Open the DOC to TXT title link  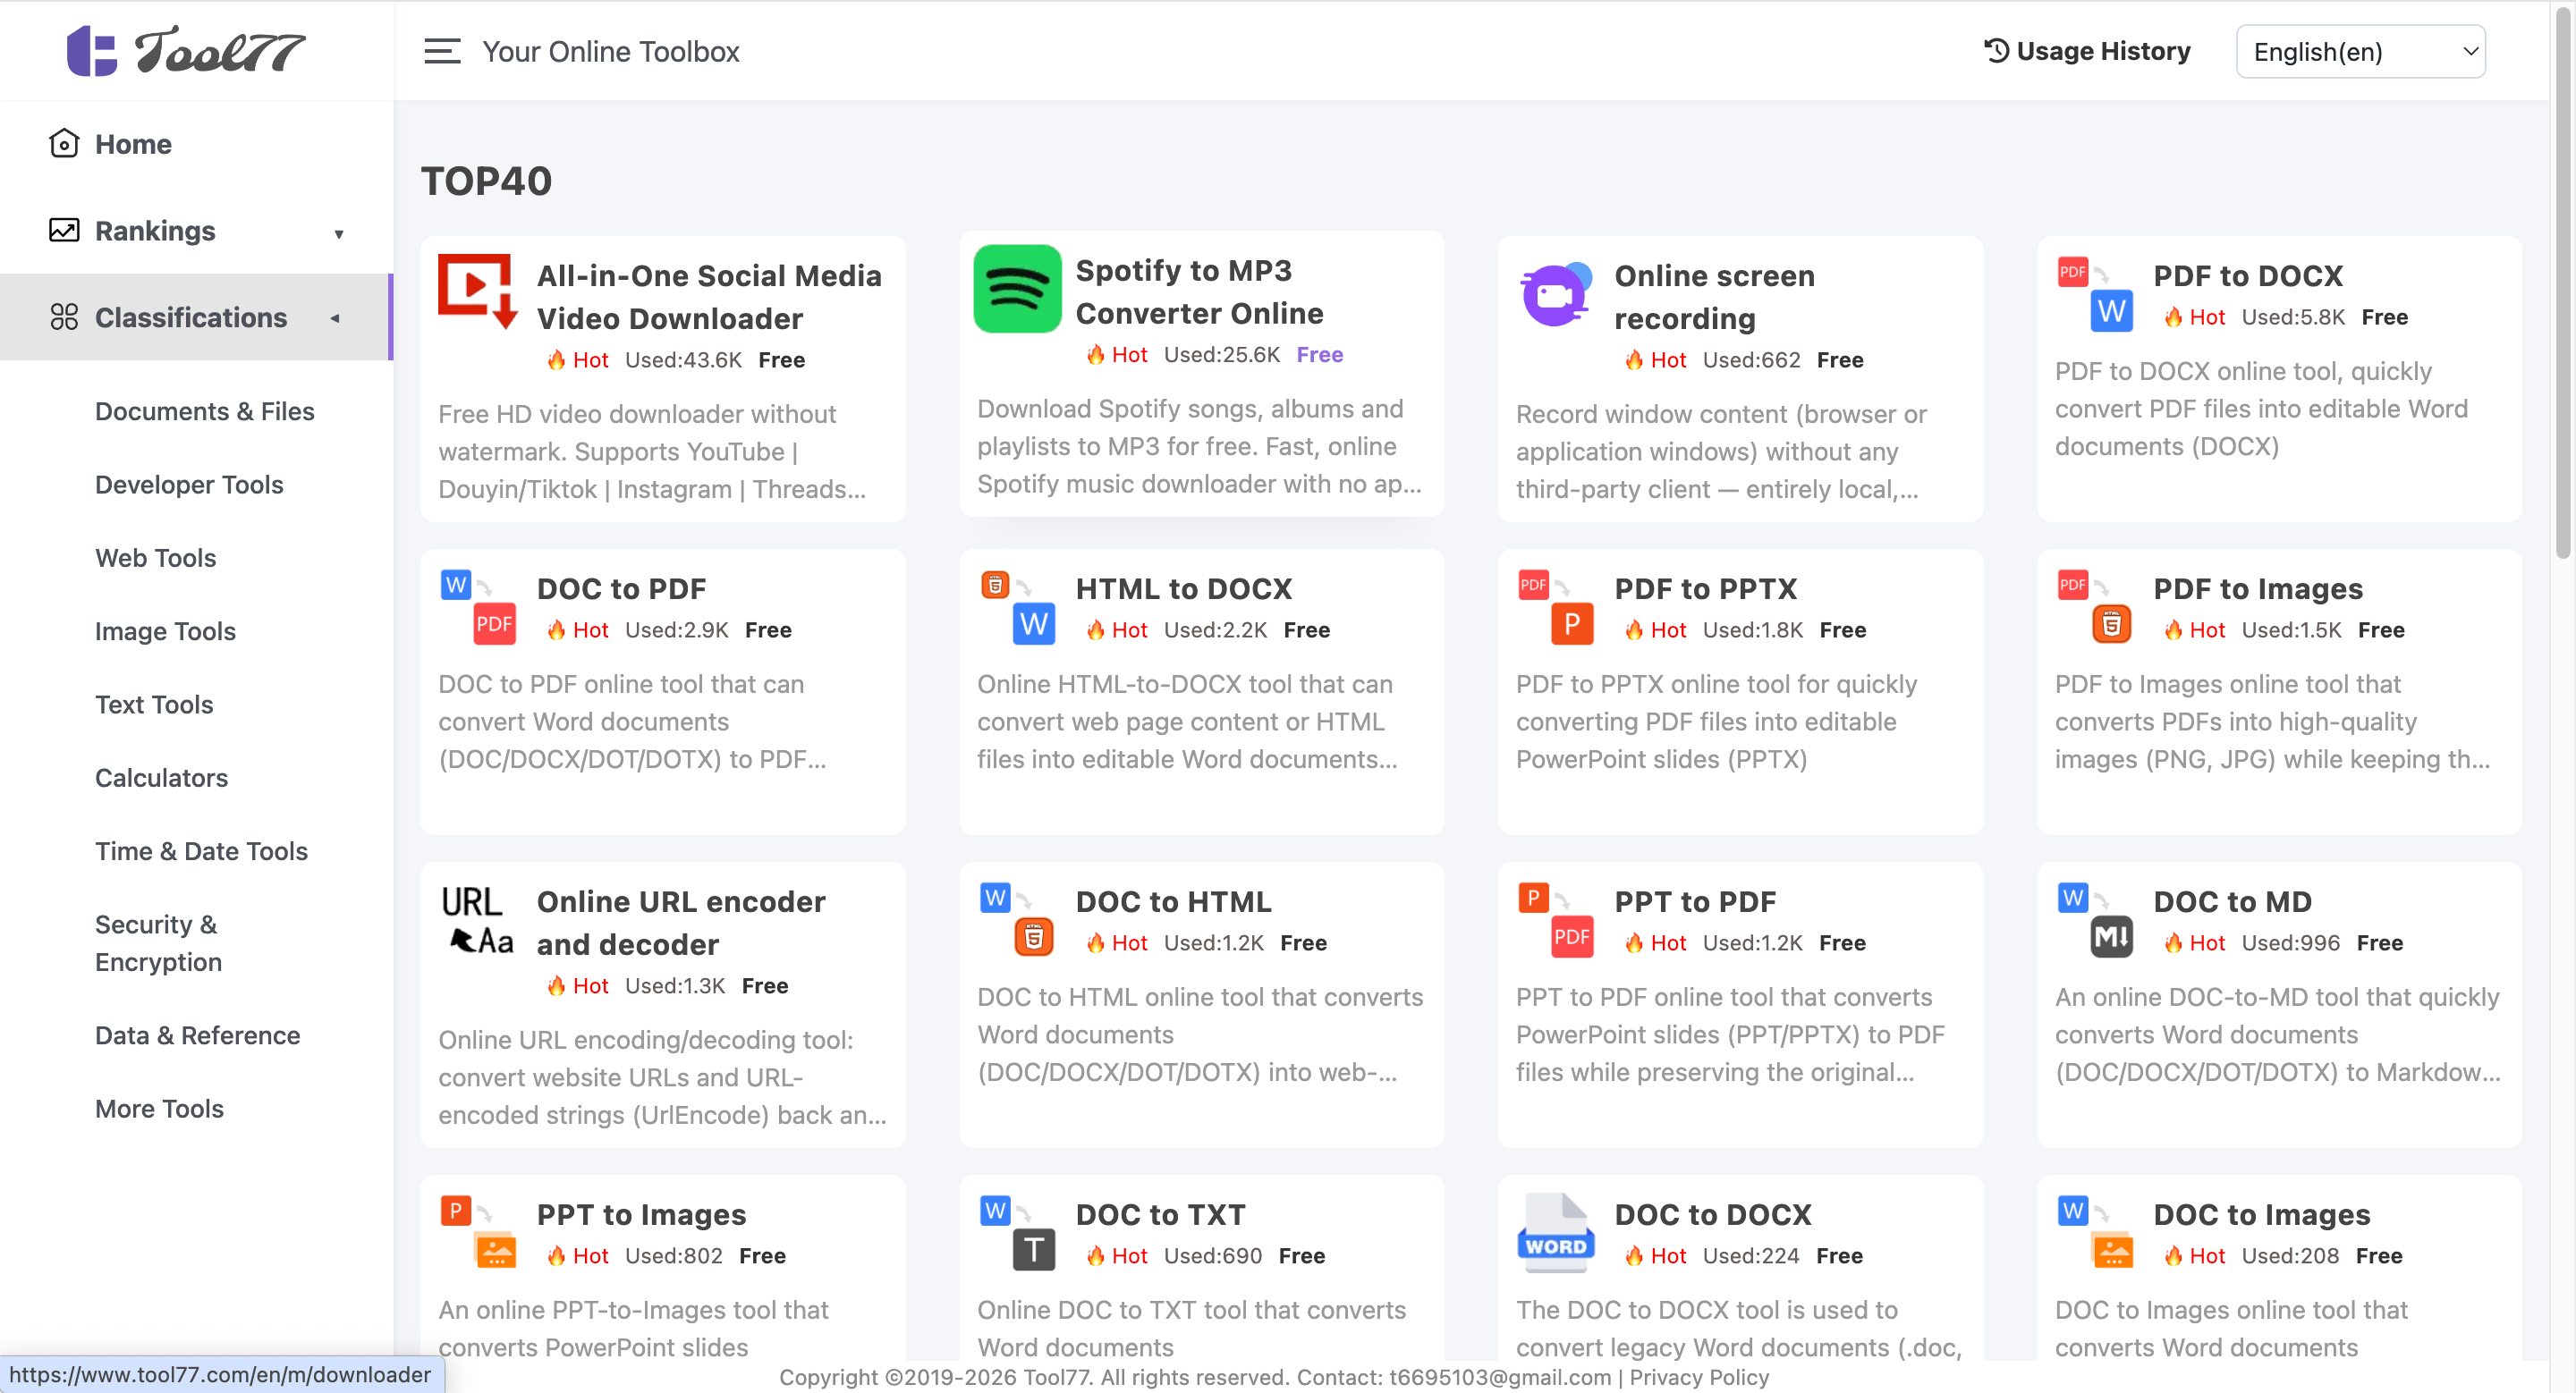(x=1160, y=1214)
